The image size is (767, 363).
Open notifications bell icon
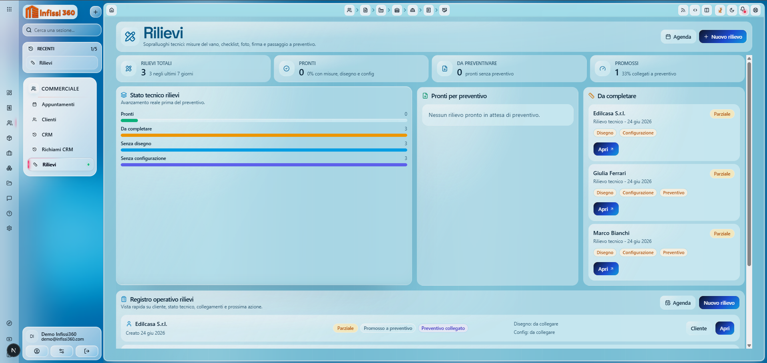coord(743,10)
